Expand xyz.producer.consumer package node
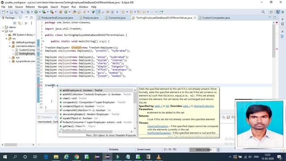The image size is (286, 161). tap(10, 61)
